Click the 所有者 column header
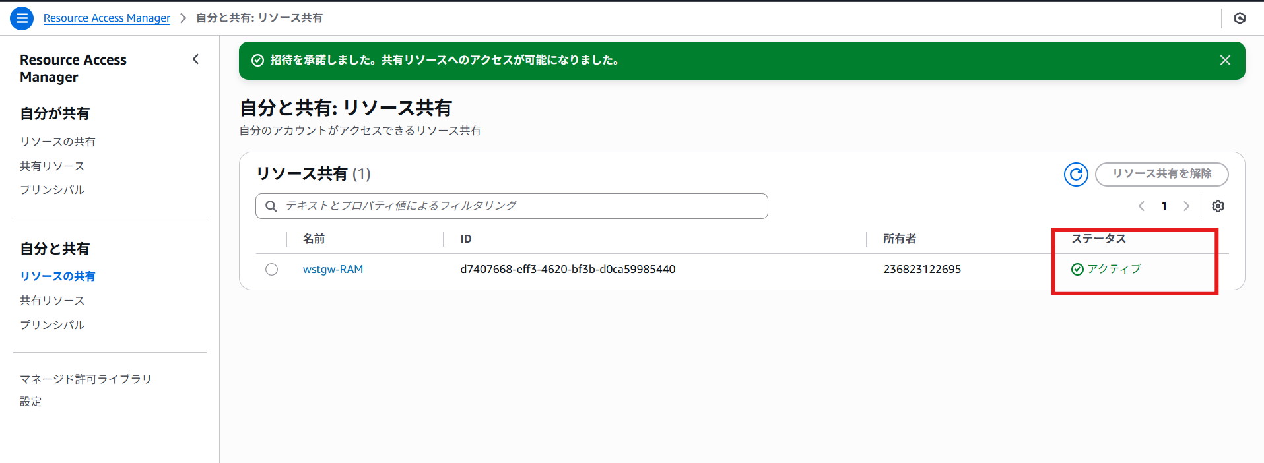The width and height of the screenshot is (1264, 463). click(x=900, y=239)
